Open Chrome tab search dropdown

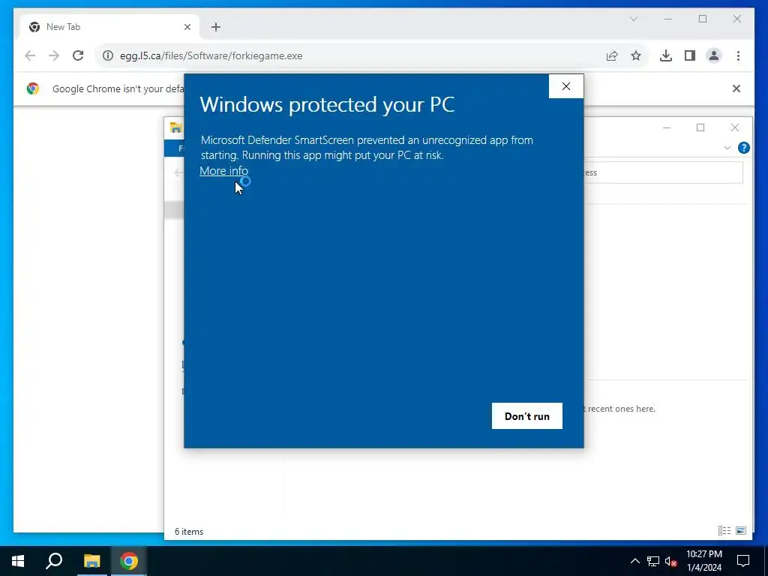(633, 19)
